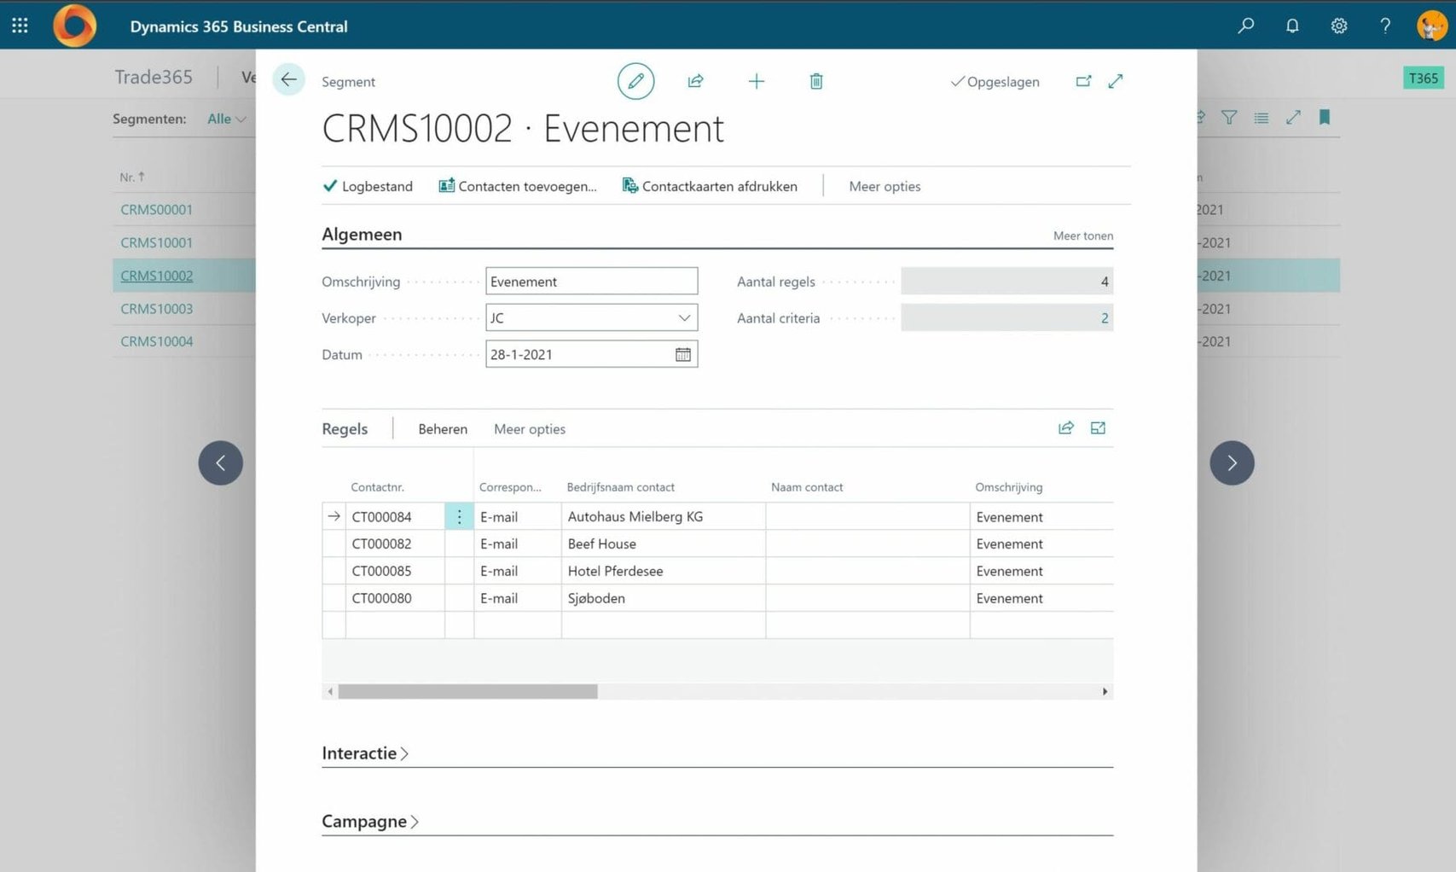Choose Contacten toevoegen action
Screen dimensions: 1456x872
pos(518,186)
